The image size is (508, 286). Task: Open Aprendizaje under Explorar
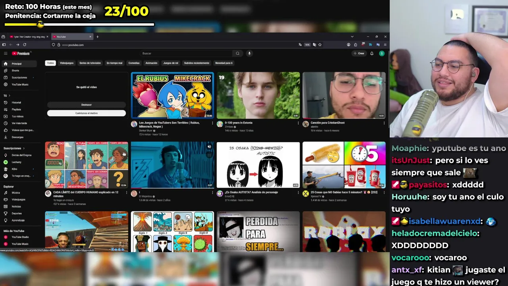(x=20, y=220)
